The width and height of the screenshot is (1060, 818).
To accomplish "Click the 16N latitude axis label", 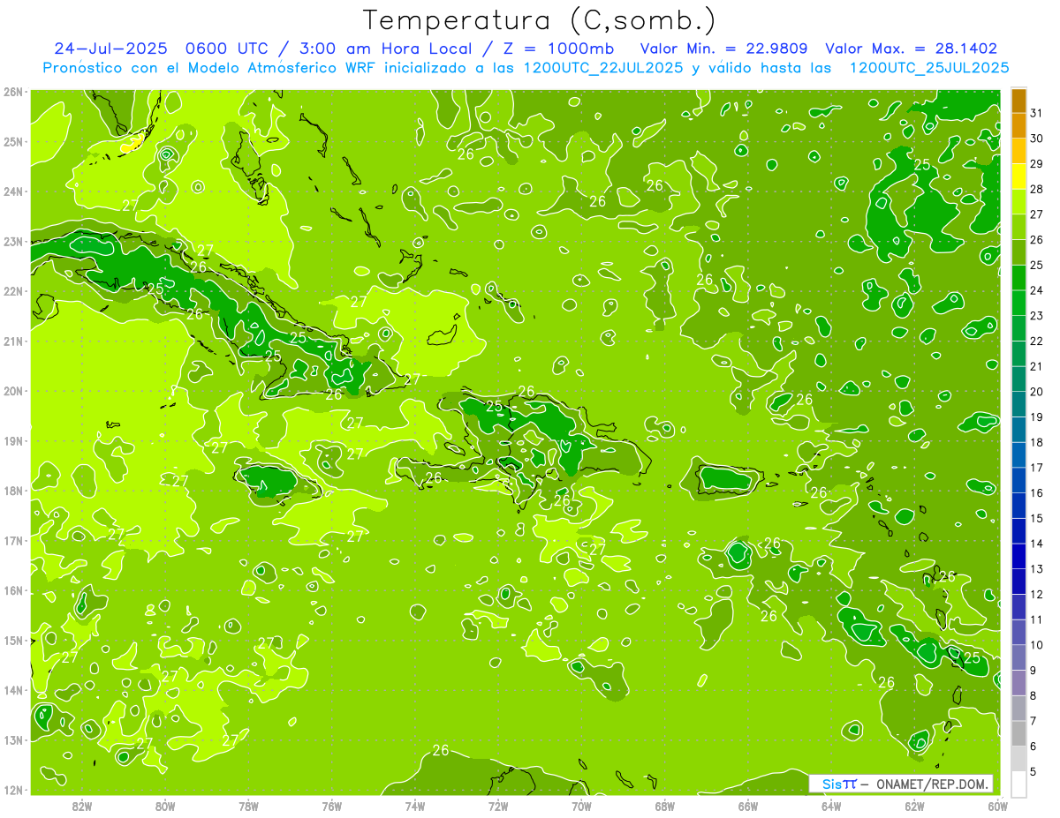I will pos(13,590).
